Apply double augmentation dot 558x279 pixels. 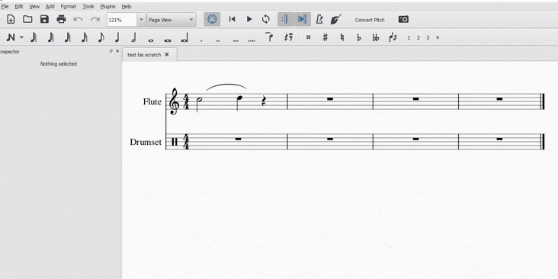218,40
